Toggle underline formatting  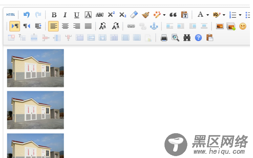pos(77,15)
